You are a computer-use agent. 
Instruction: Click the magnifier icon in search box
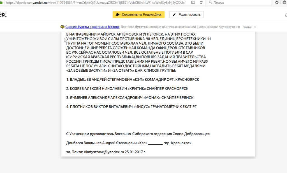210,3
